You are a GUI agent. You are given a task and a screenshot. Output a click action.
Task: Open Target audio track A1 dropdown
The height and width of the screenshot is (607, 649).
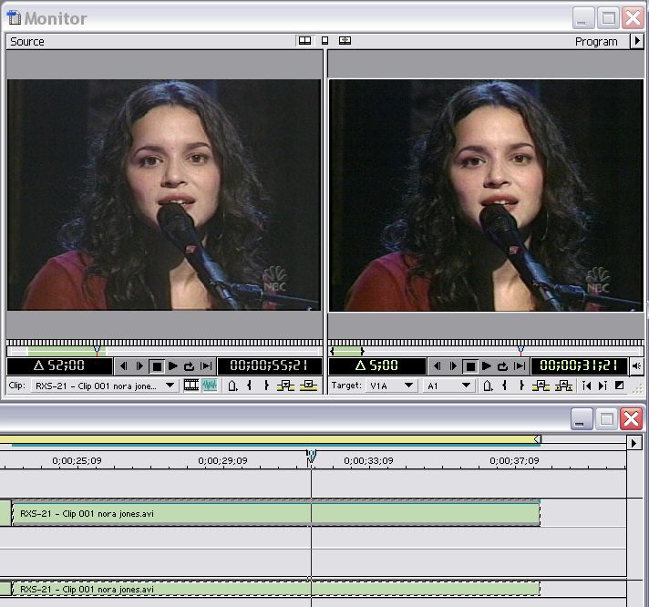click(x=448, y=386)
